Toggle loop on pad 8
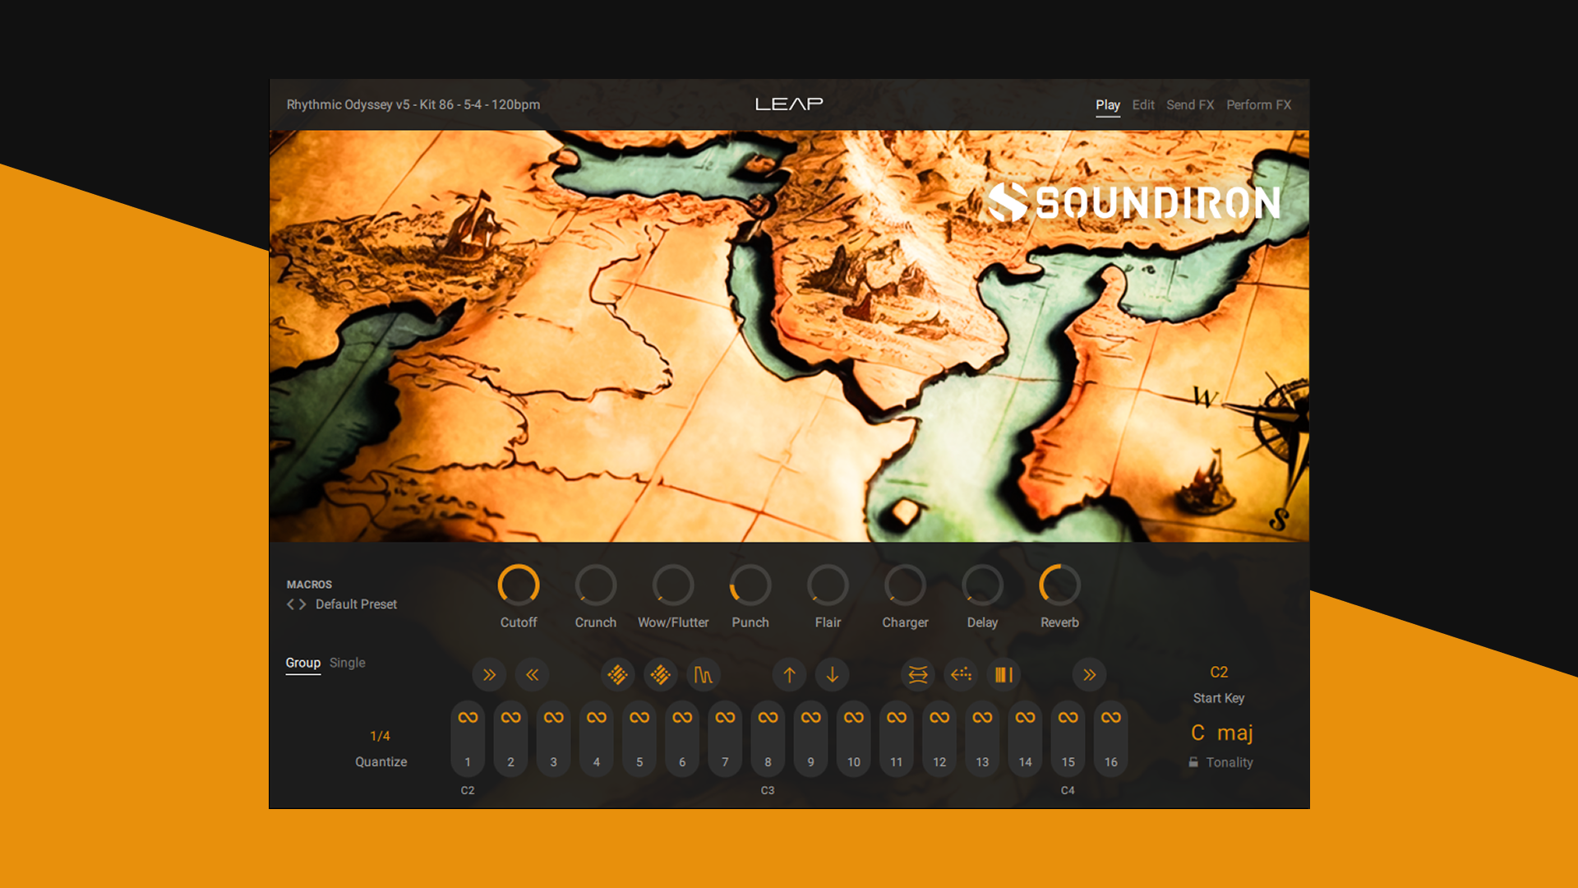Screen dimensions: 1578x888 768,717
